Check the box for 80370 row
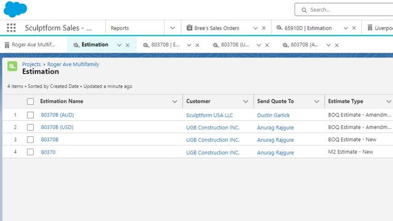Screen dimensions: 393x221 (30, 152)
